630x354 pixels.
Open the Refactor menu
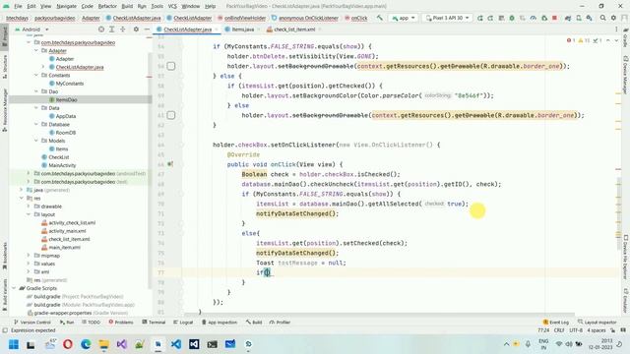point(107,7)
